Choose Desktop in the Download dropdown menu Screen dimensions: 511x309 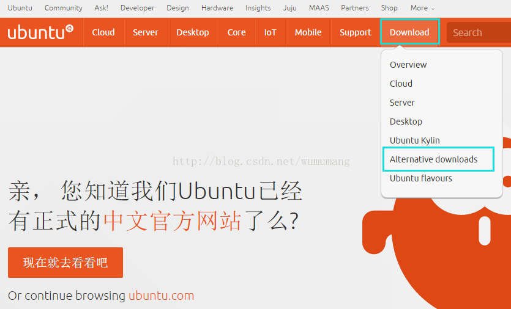pyautogui.click(x=406, y=122)
